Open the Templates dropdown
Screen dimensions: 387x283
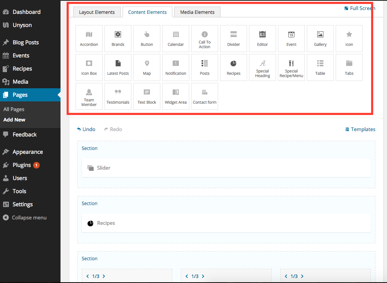[360, 130]
